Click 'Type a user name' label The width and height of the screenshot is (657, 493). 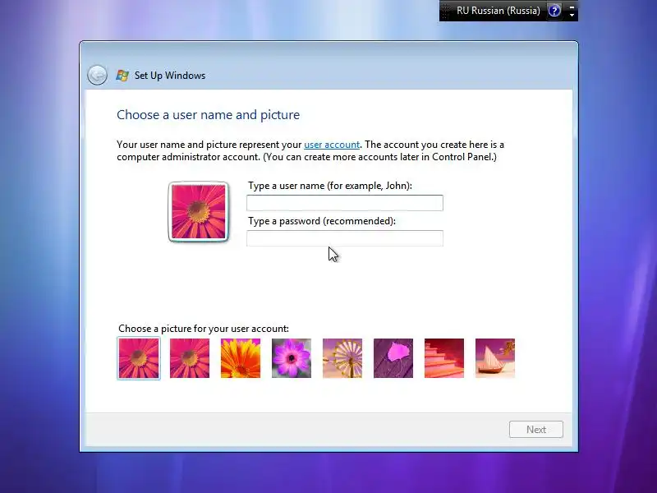pos(330,186)
